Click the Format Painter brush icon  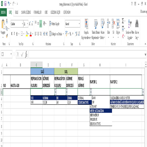[7, 36]
